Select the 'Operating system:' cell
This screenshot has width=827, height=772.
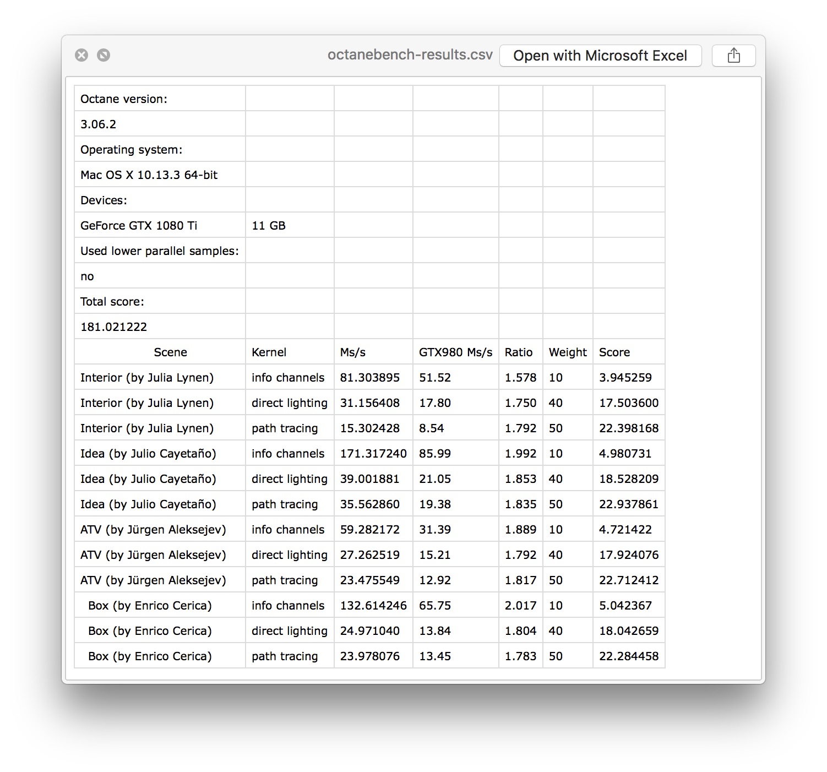[x=160, y=149]
